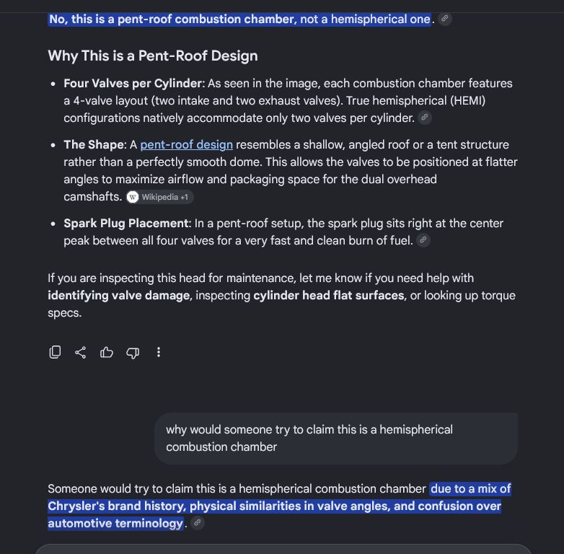Give the answer a thumbs up

(x=107, y=352)
